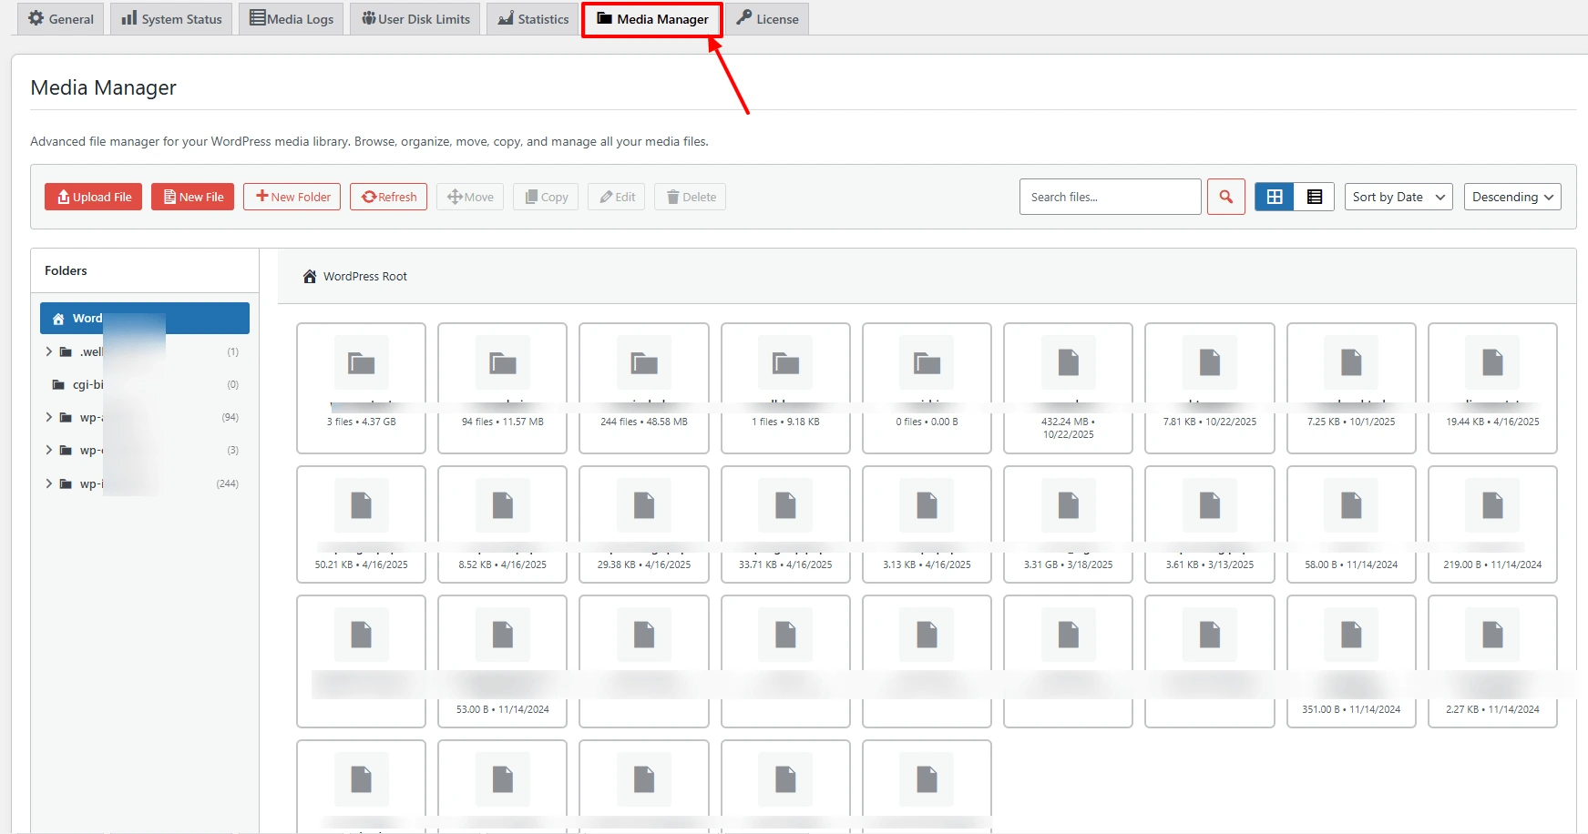Click the WordPress Root home icon in breadcrumb
1588x834 pixels.
pyautogui.click(x=310, y=277)
